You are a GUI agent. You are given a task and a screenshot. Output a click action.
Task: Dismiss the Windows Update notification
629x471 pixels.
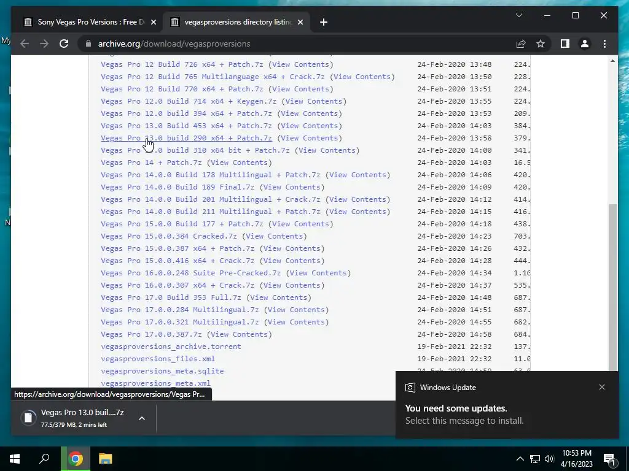[602, 387]
